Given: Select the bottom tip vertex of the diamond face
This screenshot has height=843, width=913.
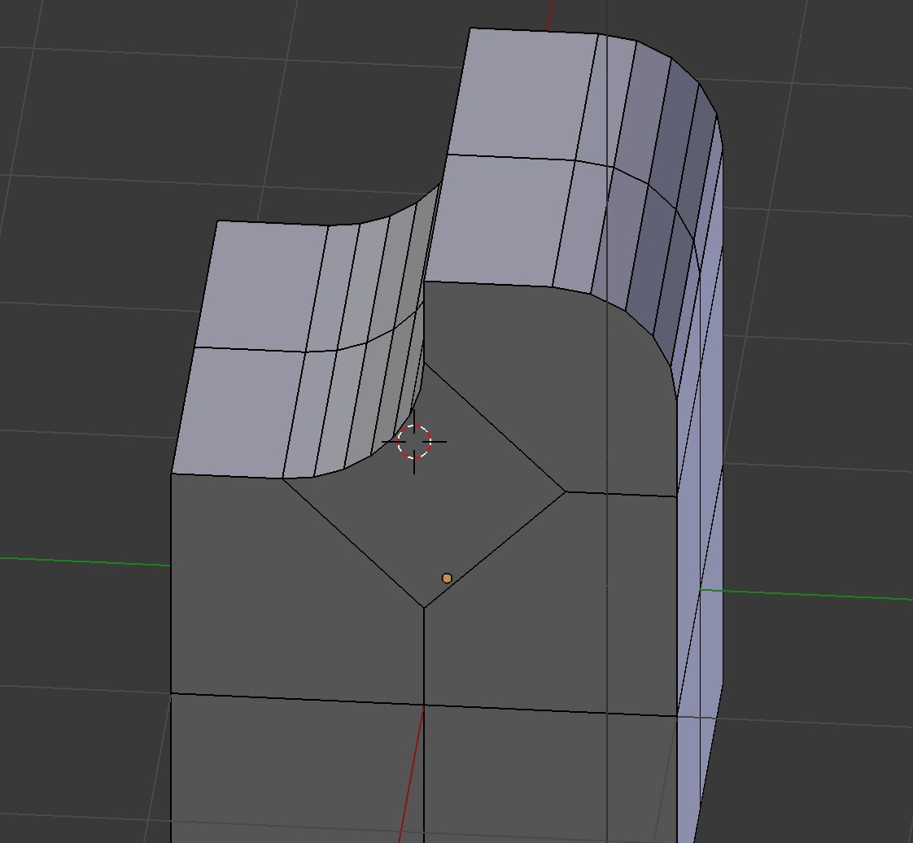Looking at the screenshot, I should coord(423,608).
